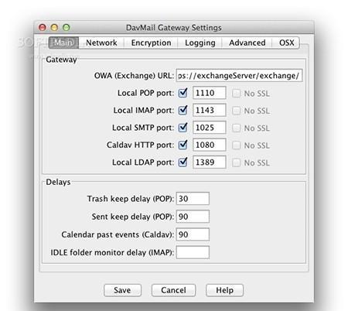Check No SSL for Caldav HTTP port
348x311 pixels.
pyautogui.click(x=236, y=145)
